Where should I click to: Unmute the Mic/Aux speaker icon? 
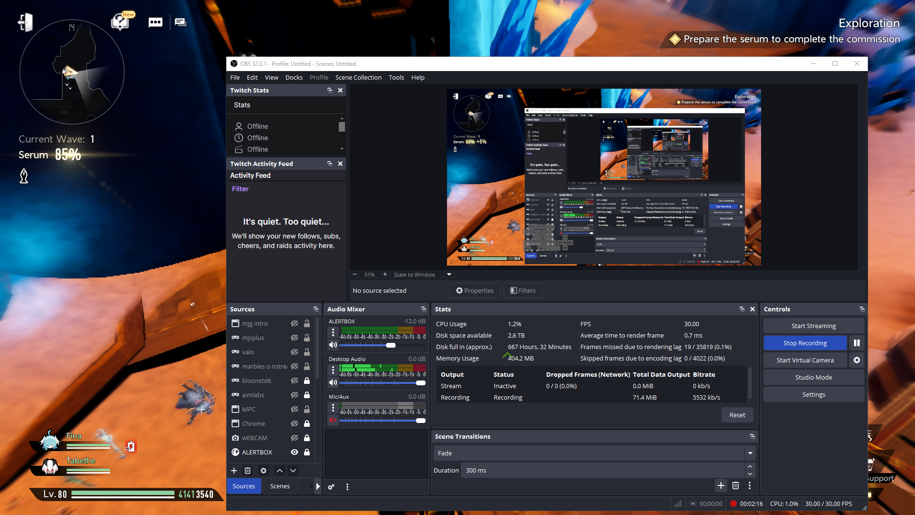(333, 420)
